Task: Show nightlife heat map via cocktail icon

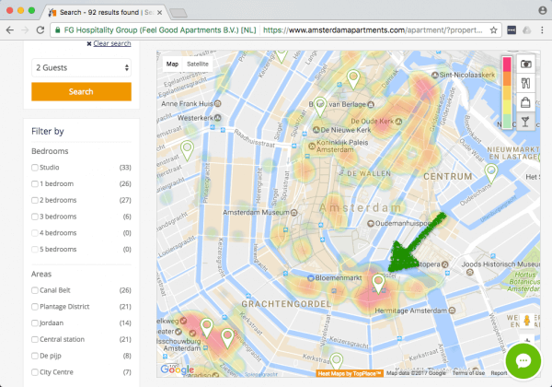Action: click(x=526, y=122)
